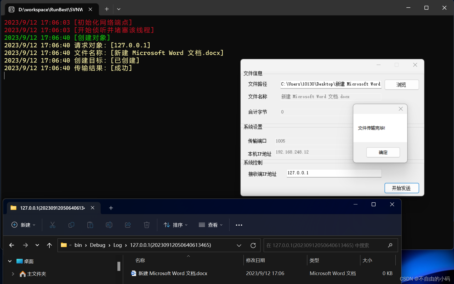Click the Delete trash icon in the toolbar

(147, 225)
